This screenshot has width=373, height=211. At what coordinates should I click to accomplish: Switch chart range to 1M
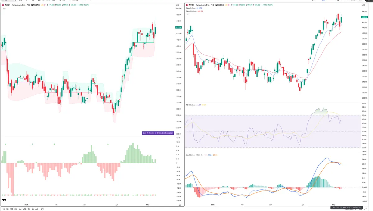(12, 209)
